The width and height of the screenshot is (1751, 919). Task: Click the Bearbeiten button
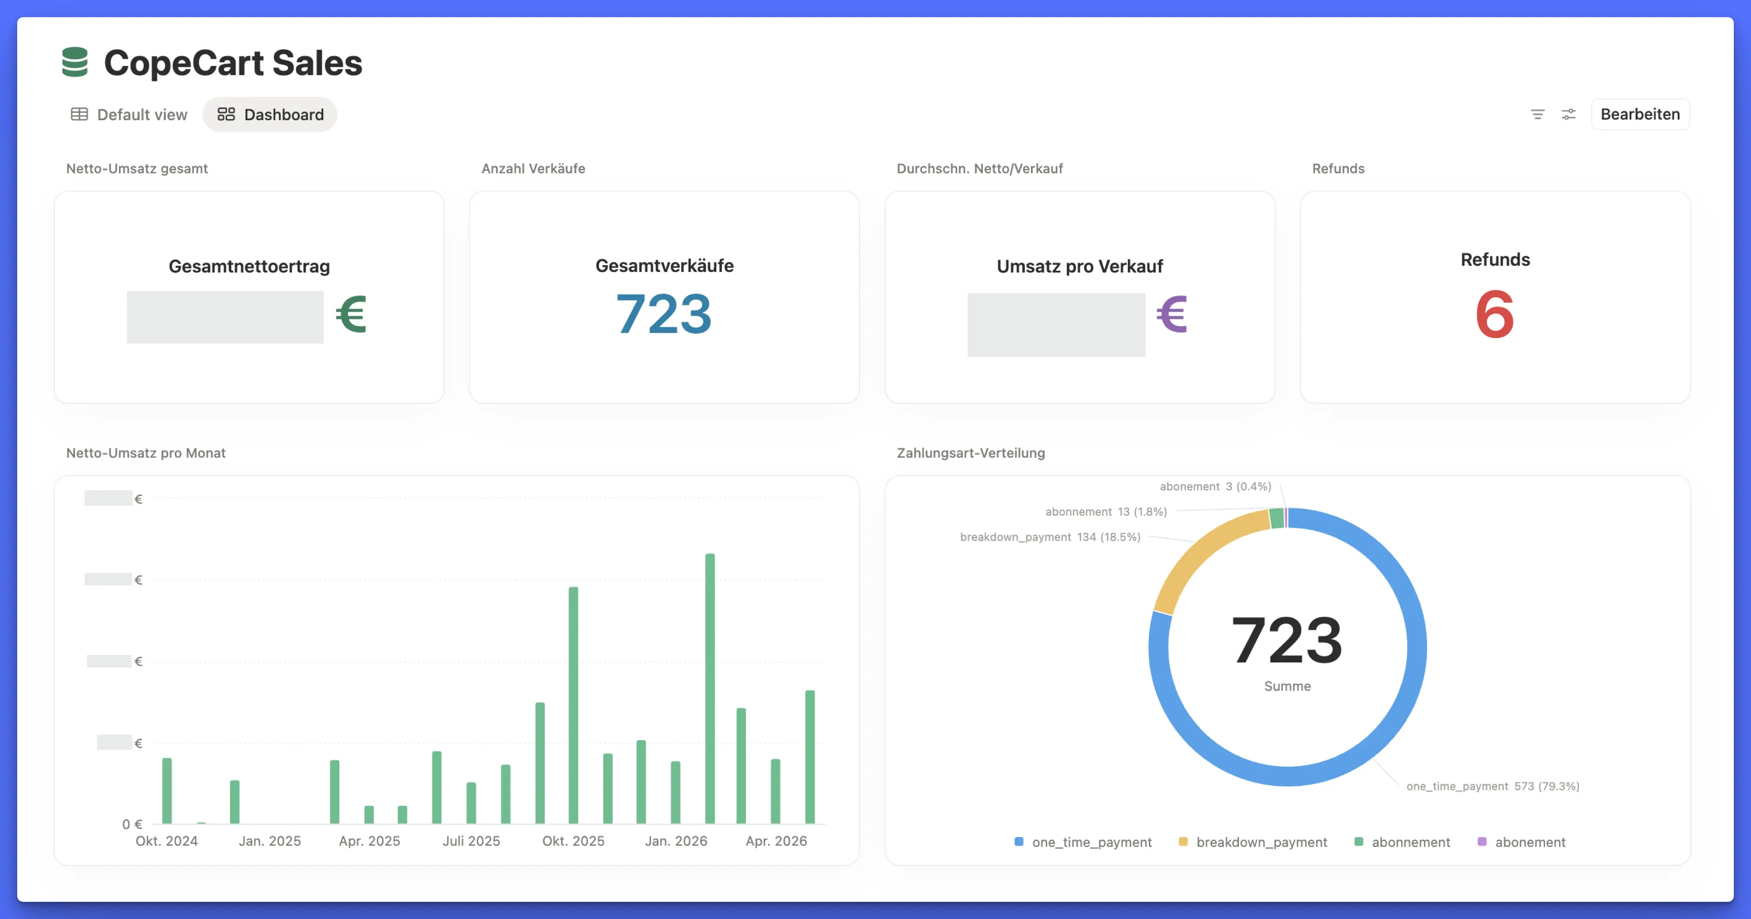[1639, 114]
